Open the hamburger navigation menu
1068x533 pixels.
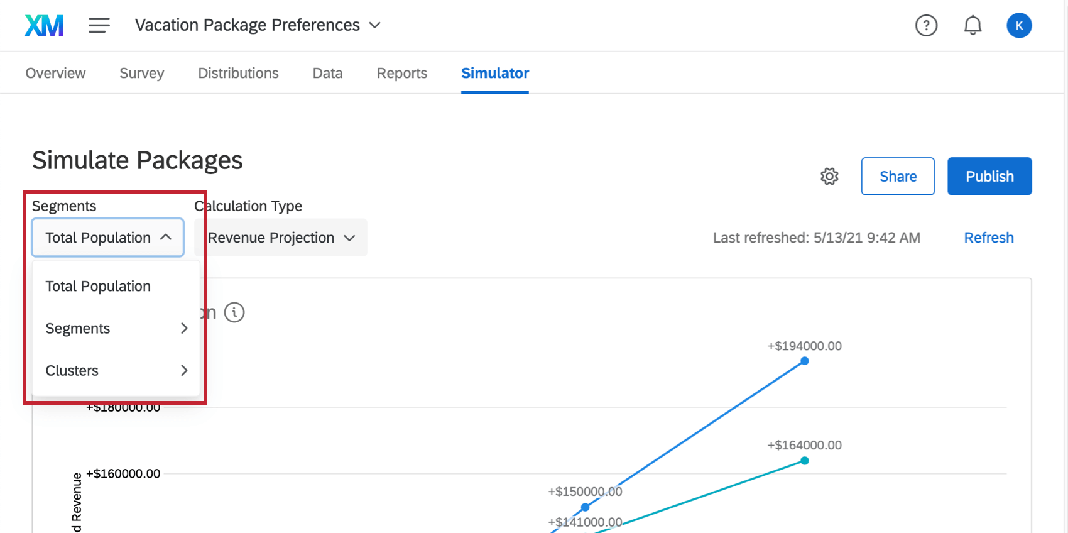pos(99,25)
